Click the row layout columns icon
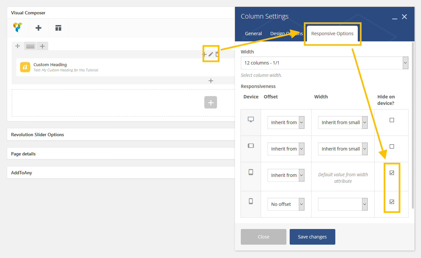Viewport: 421px width, 258px height. click(30, 46)
